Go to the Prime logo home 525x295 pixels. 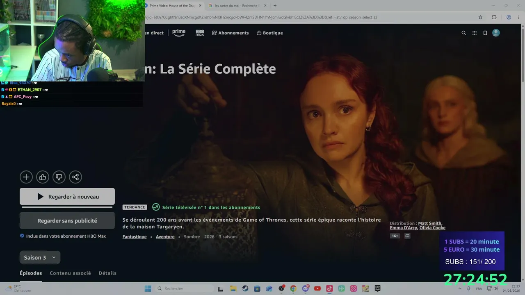click(179, 33)
